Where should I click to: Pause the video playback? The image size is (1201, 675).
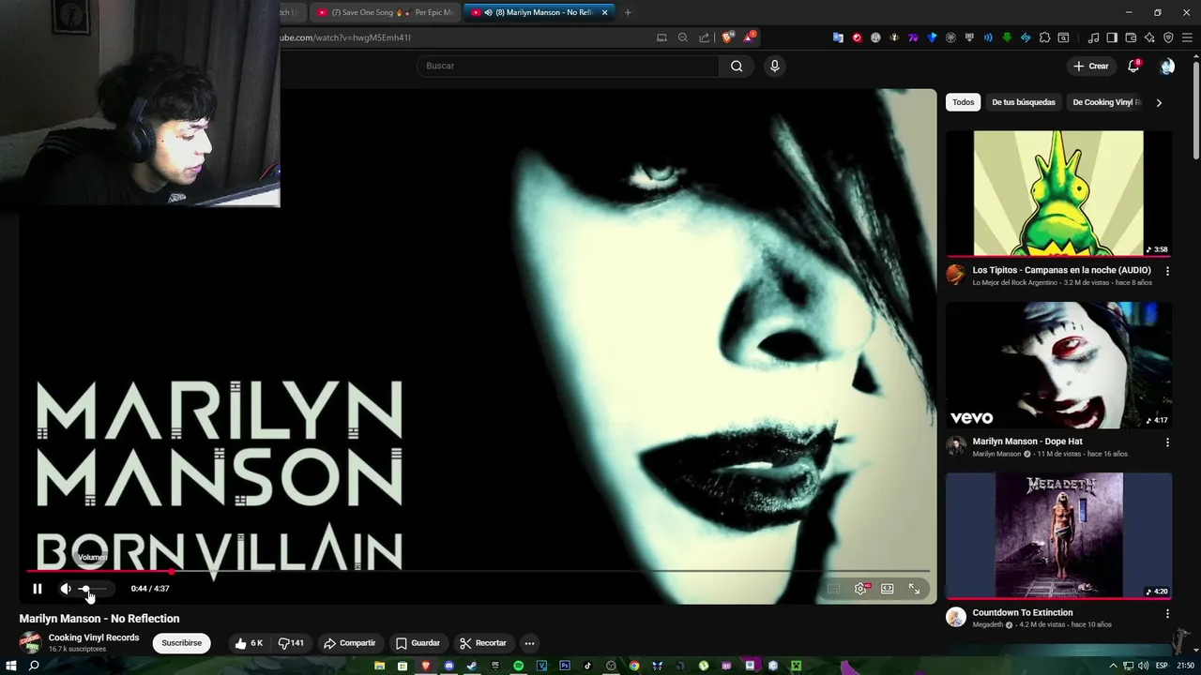[38, 589]
